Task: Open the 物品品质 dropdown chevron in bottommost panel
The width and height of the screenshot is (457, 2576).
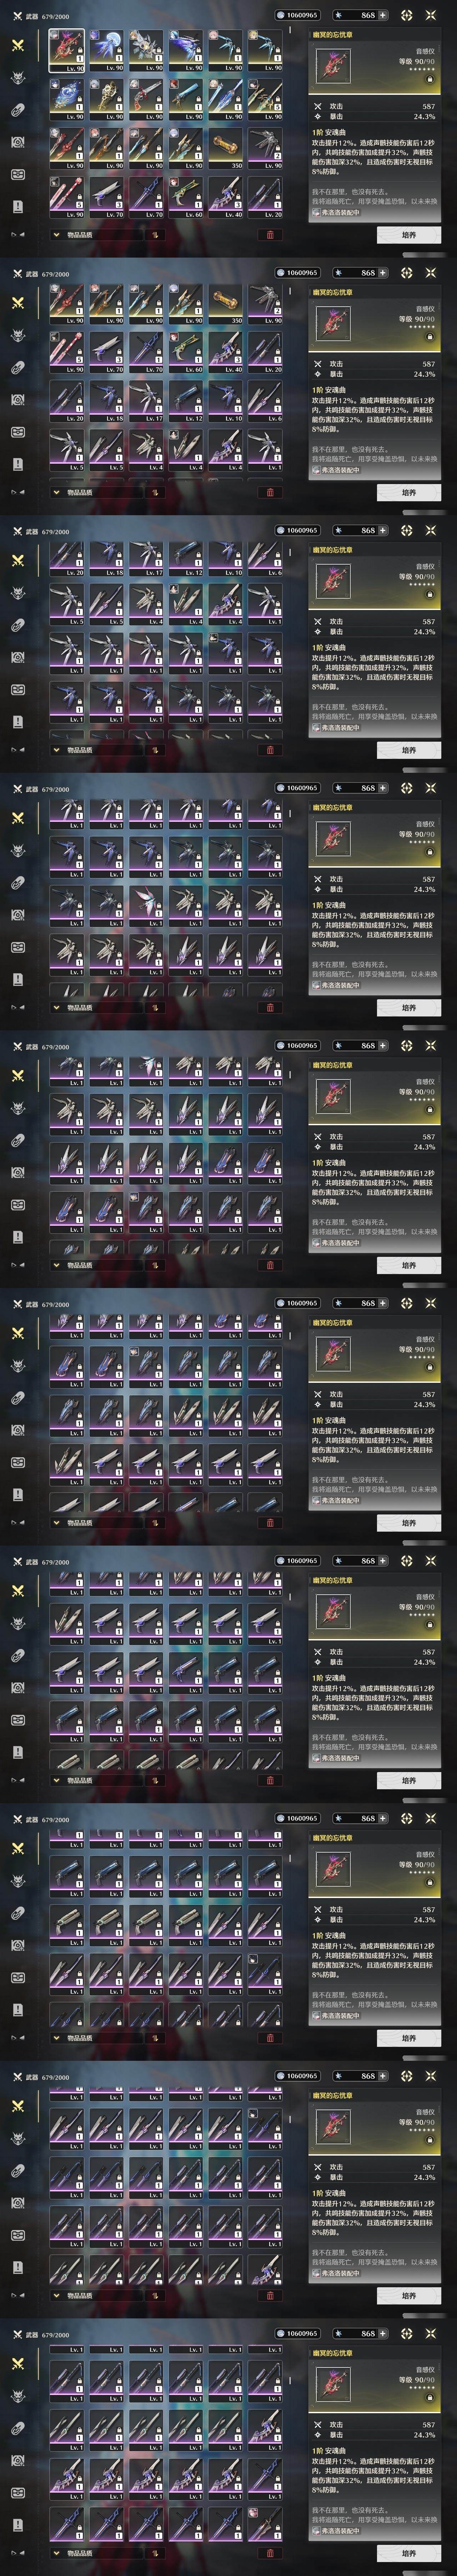Action: coord(57,2553)
